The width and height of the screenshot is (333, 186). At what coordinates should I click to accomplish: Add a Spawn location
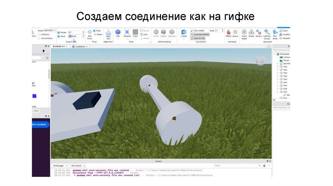[235, 33]
